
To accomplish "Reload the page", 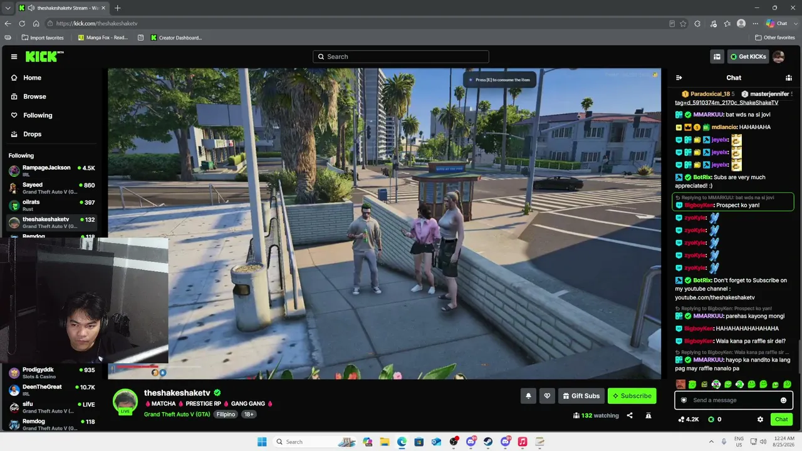I will [22, 23].
